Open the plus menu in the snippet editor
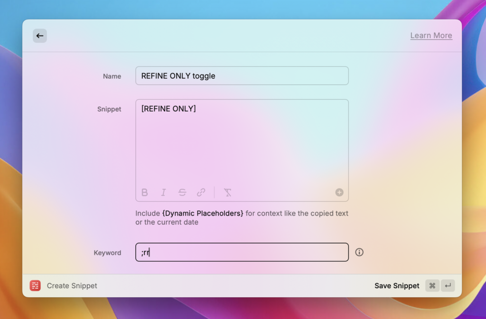486x319 pixels. [339, 192]
